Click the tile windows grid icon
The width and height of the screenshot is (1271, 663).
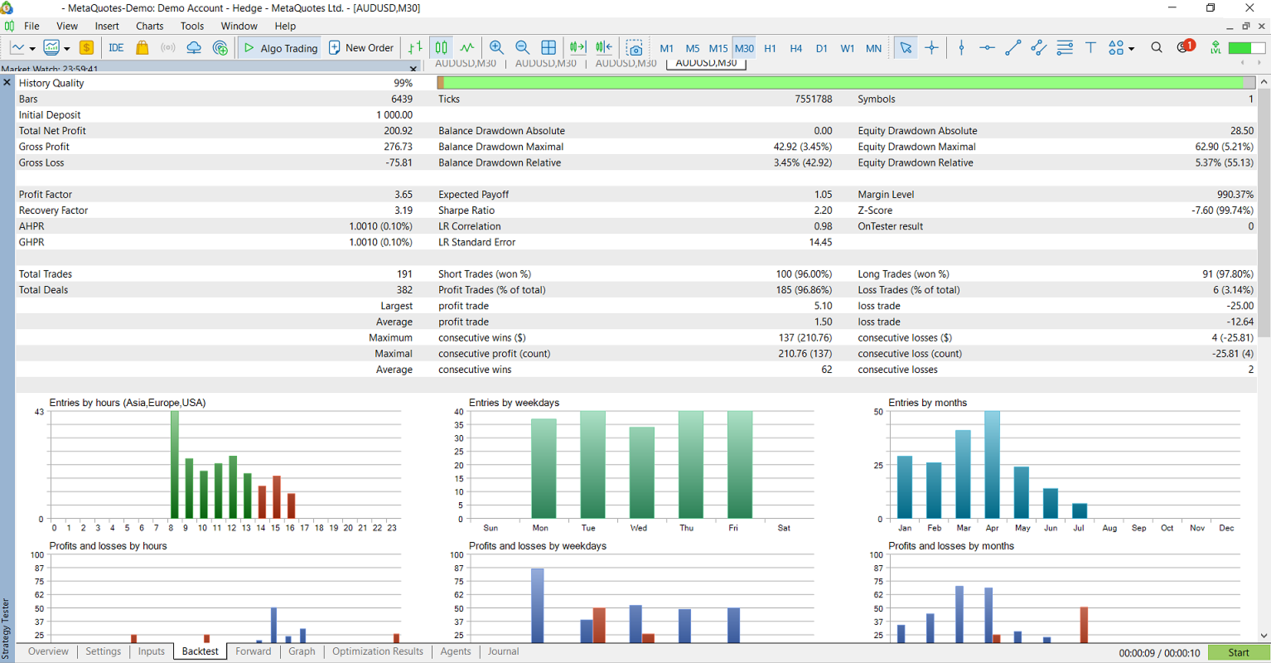coord(549,48)
